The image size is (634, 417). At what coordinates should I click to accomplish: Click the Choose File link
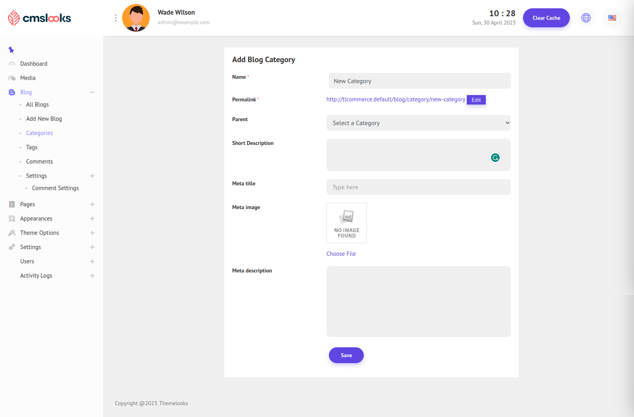[x=341, y=254]
